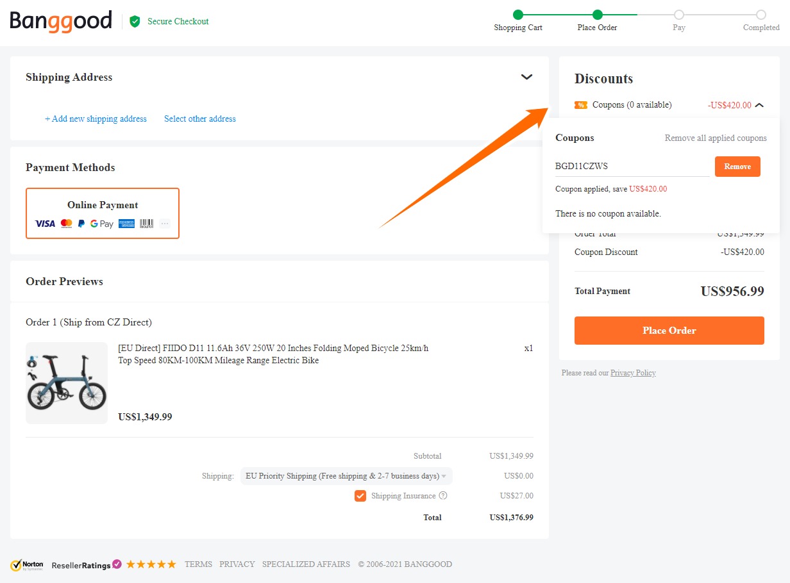
Task: Click the © 2006-2021 BANGGOOD copyright text
Action: tap(405, 564)
